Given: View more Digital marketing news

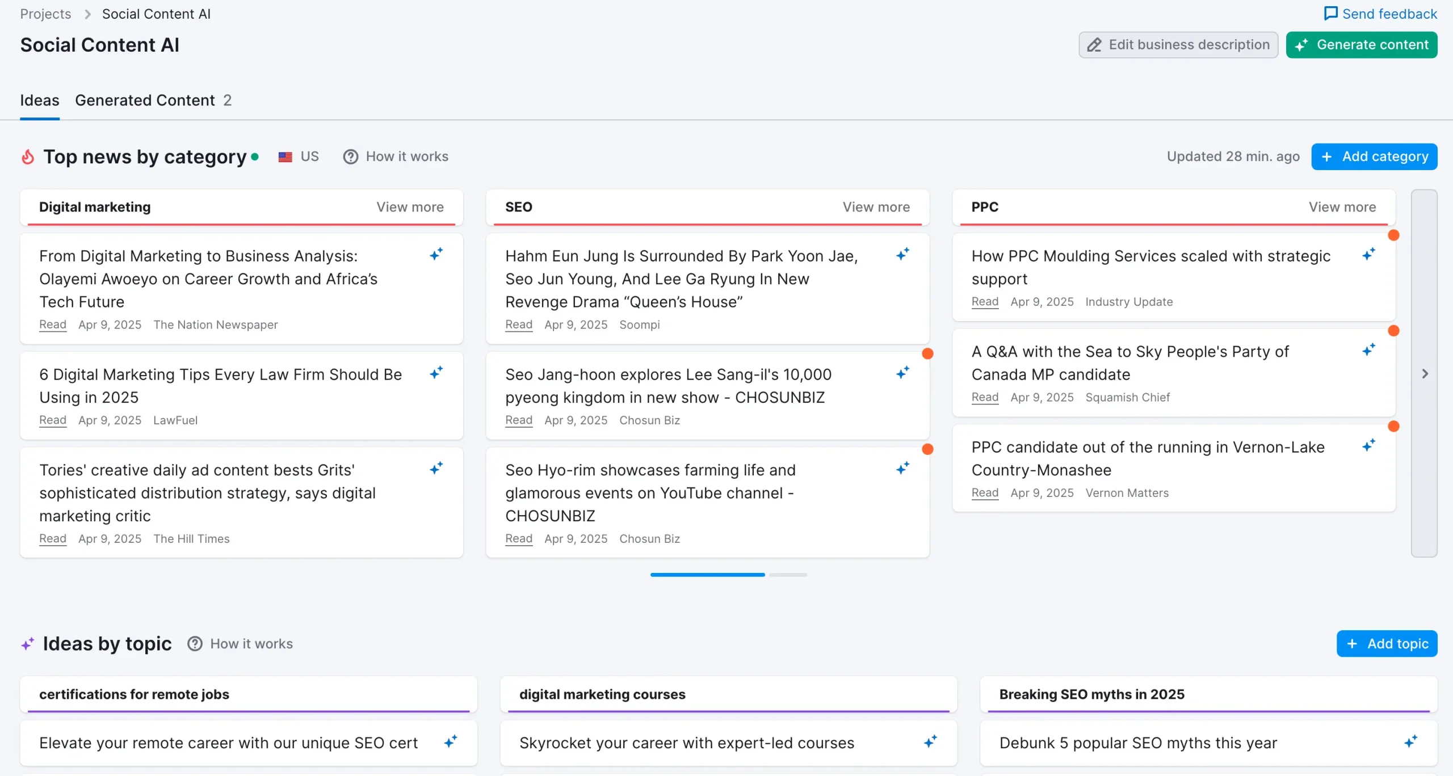Looking at the screenshot, I should (410, 207).
